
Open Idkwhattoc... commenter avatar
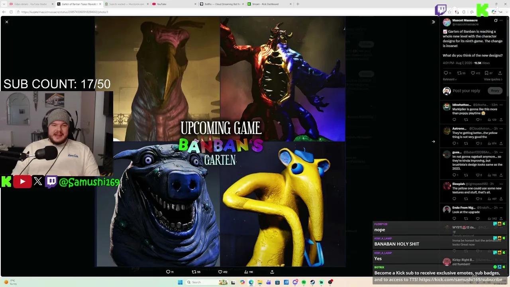pyautogui.click(x=447, y=106)
